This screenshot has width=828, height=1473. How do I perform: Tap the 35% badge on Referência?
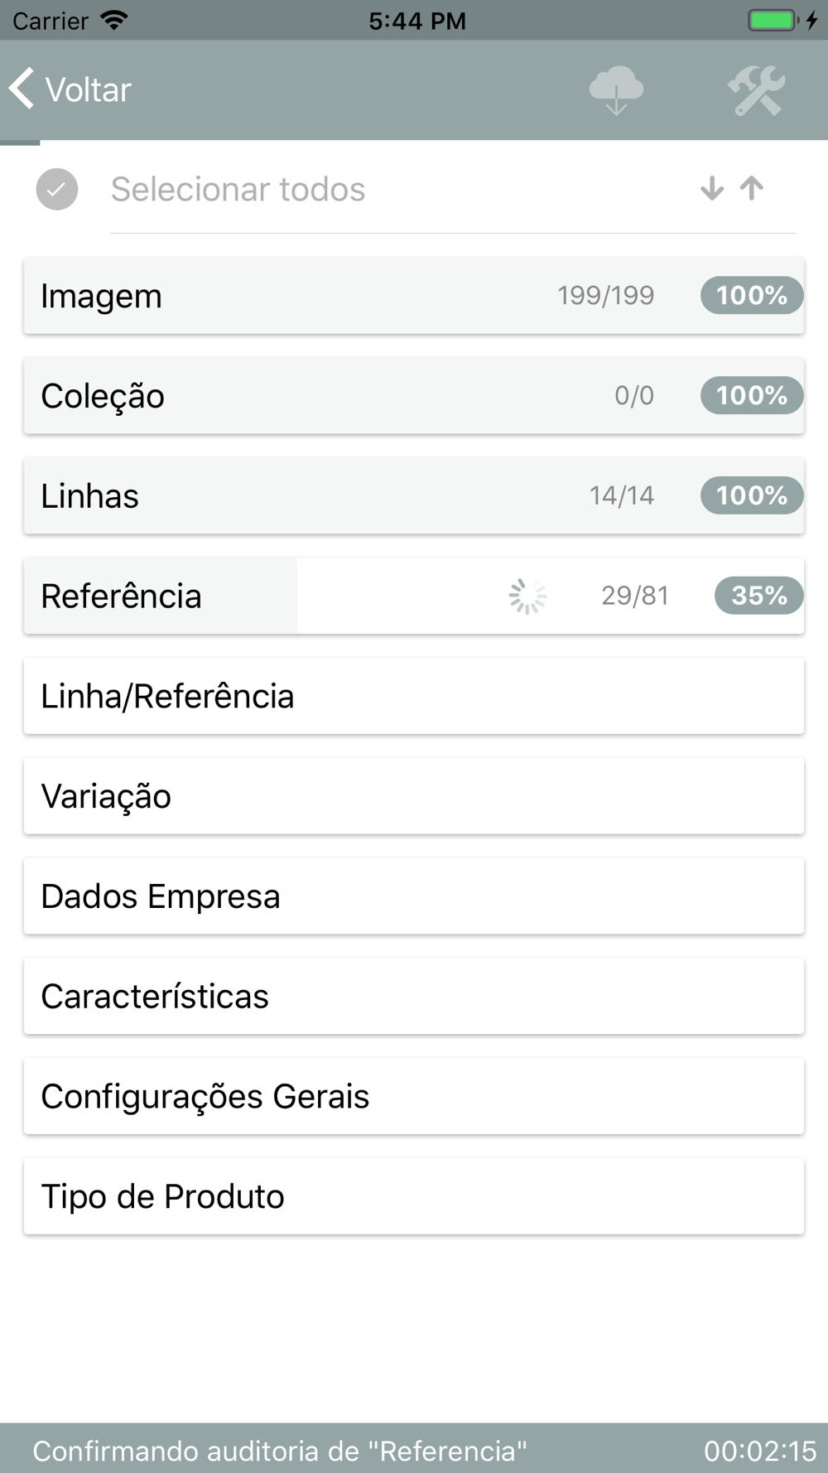point(758,596)
